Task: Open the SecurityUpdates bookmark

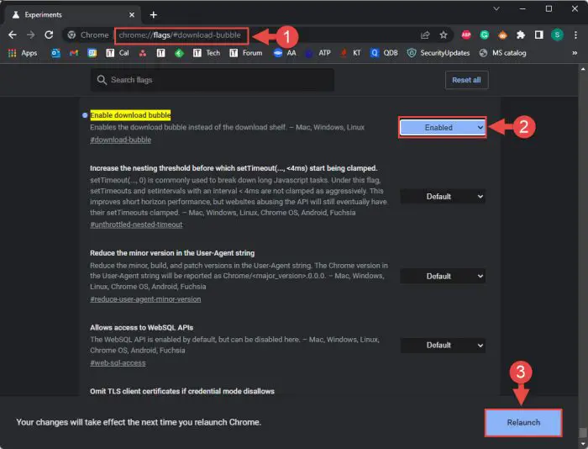Action: tap(438, 53)
